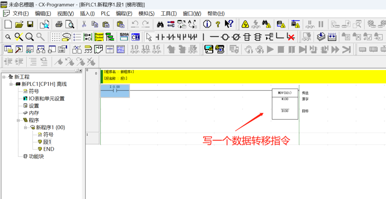386x199 pixels.
Task: Click the Save floppy disk icon
Action: click(30, 24)
